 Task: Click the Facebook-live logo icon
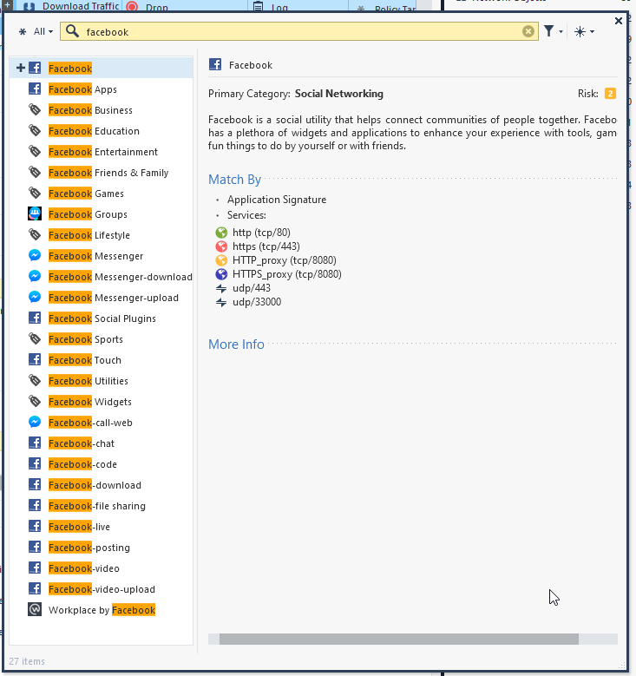35,527
